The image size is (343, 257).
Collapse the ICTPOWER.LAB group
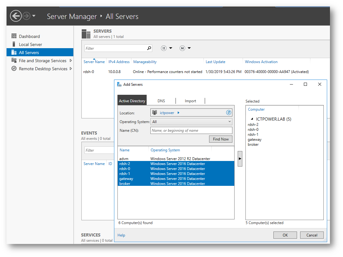point(252,119)
